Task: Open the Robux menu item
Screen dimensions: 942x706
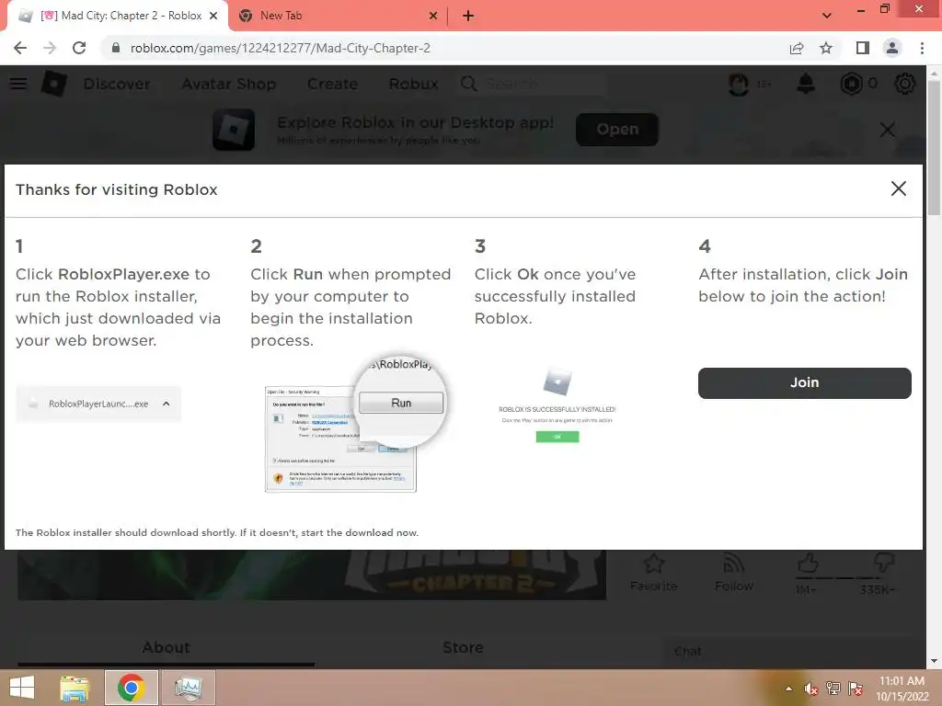Action: click(413, 84)
